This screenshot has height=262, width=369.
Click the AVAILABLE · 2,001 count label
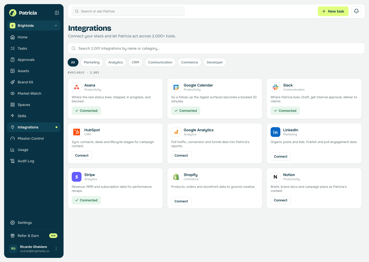pyautogui.click(x=84, y=73)
